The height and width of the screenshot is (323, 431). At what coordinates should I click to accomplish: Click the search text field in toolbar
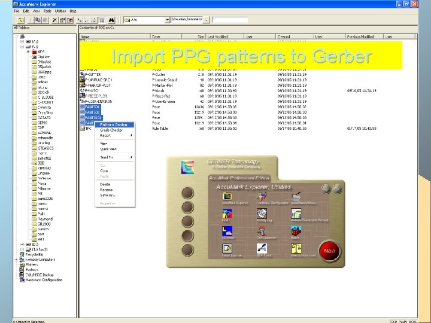tap(230, 20)
